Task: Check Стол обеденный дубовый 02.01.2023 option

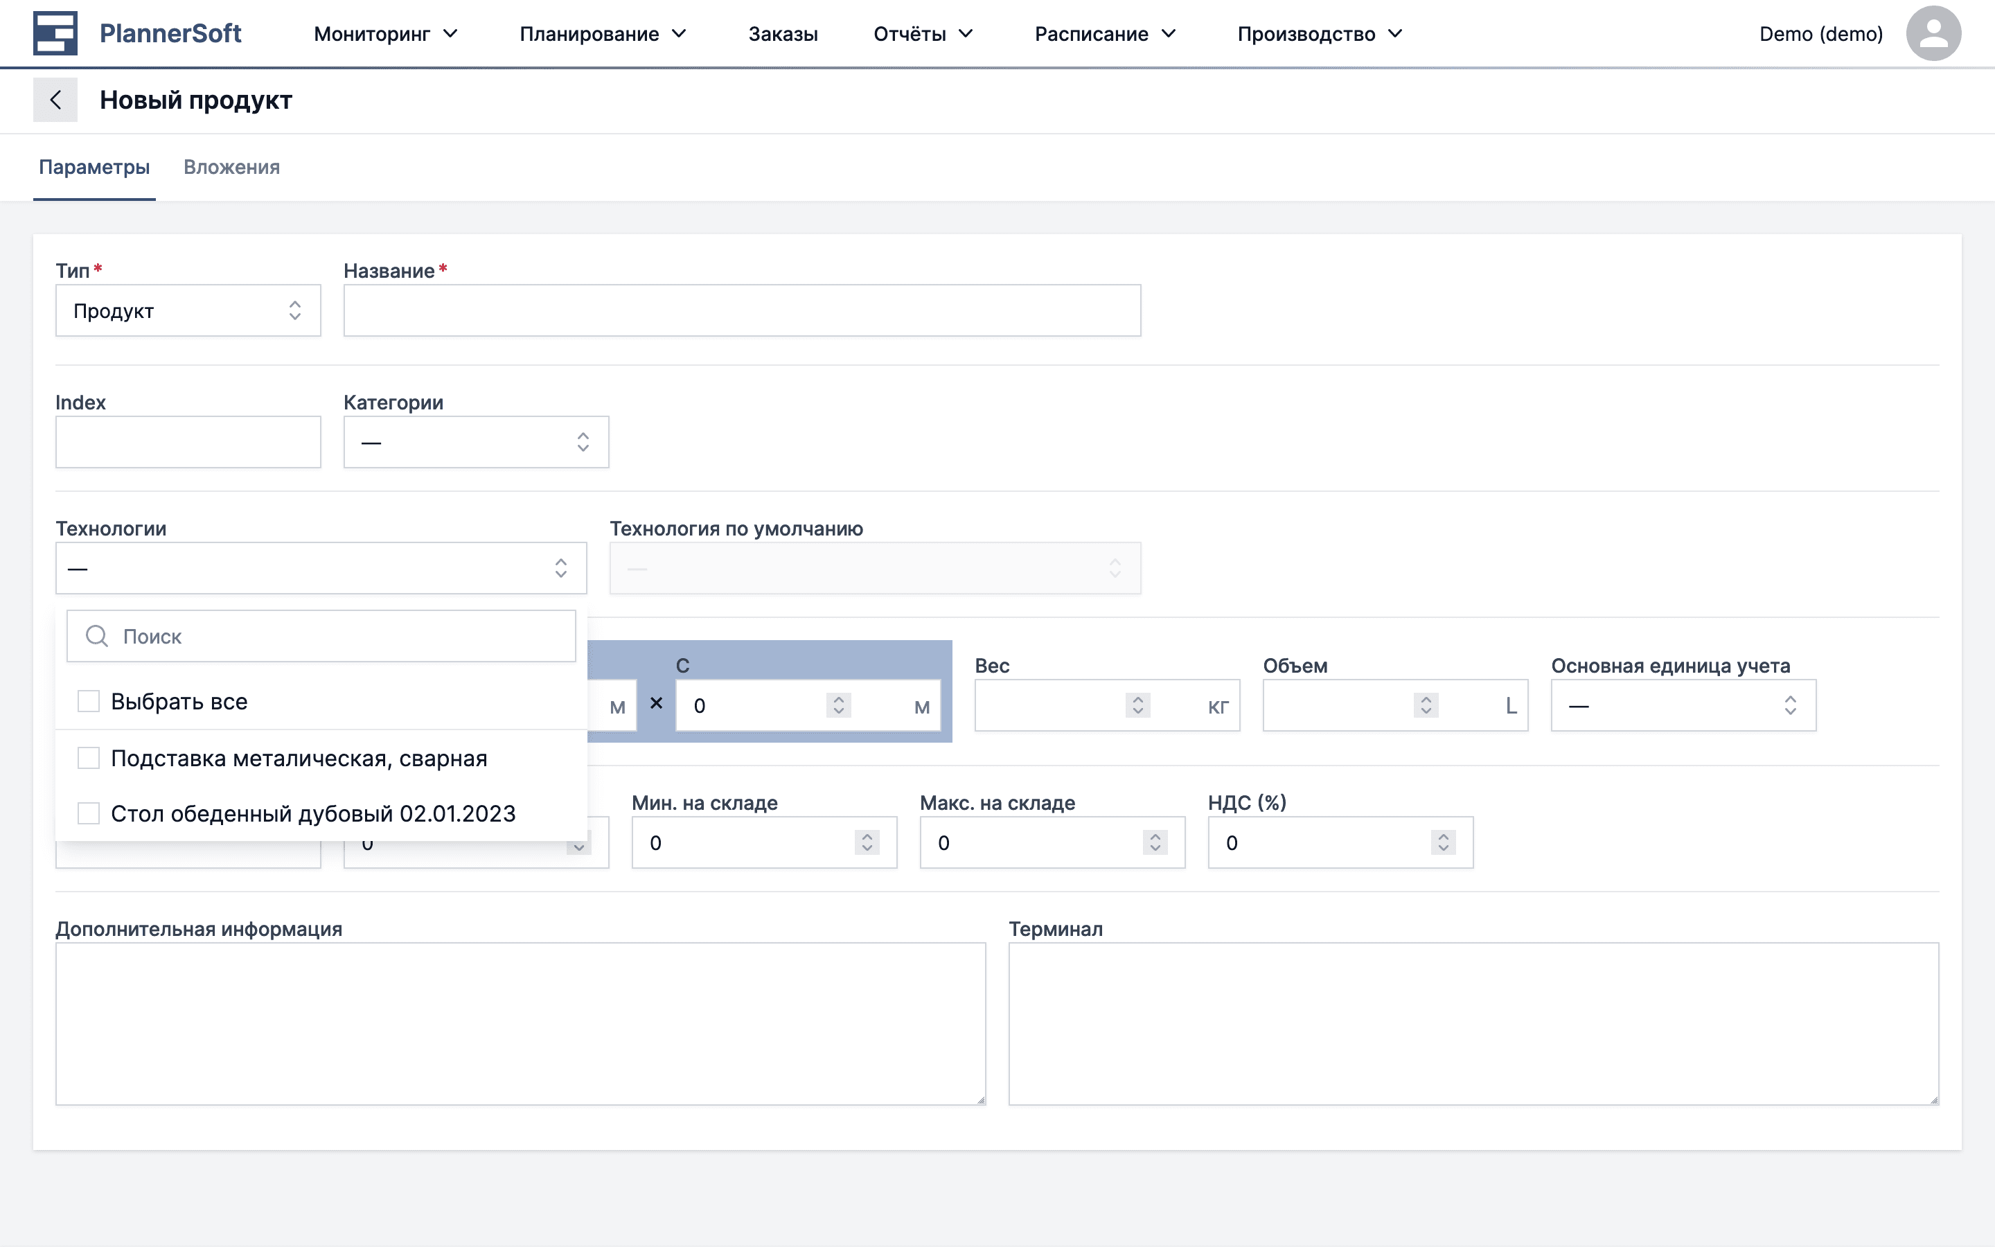Action: click(x=88, y=813)
